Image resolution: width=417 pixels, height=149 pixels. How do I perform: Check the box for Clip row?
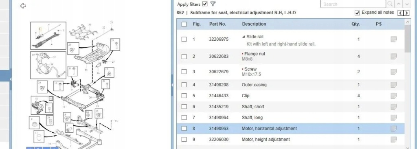184,96
